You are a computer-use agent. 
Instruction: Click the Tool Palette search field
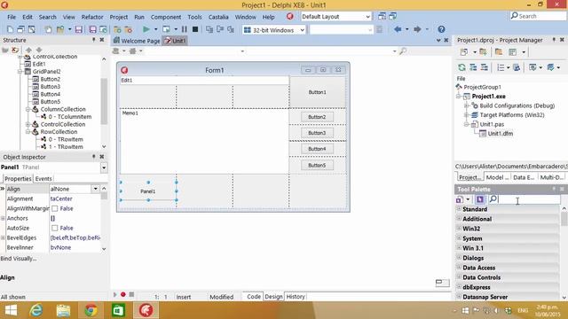529,199
